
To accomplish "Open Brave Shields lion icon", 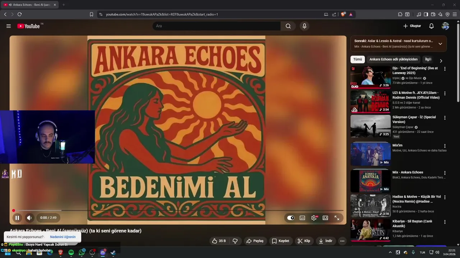I will (343, 14).
